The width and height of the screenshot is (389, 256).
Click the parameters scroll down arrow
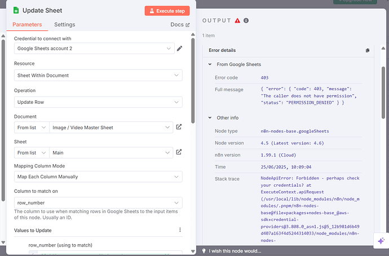coord(193,251)
